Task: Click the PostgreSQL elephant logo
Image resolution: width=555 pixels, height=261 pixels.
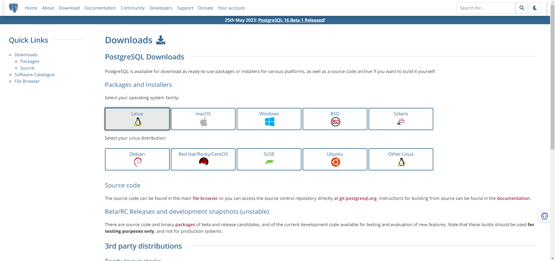Action: pos(14,8)
